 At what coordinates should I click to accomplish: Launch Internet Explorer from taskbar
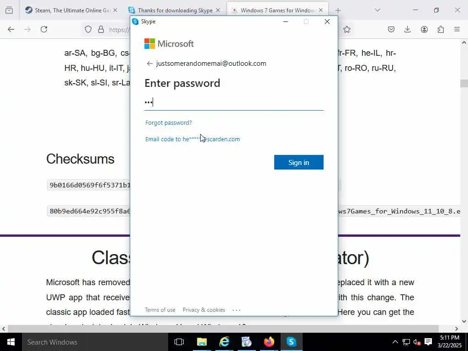(224, 342)
